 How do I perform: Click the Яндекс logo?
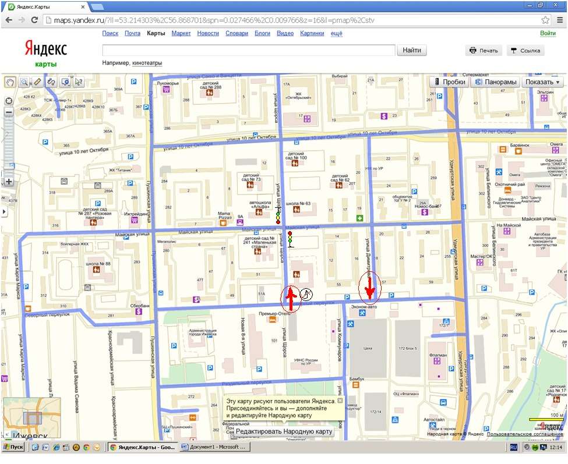coord(46,48)
